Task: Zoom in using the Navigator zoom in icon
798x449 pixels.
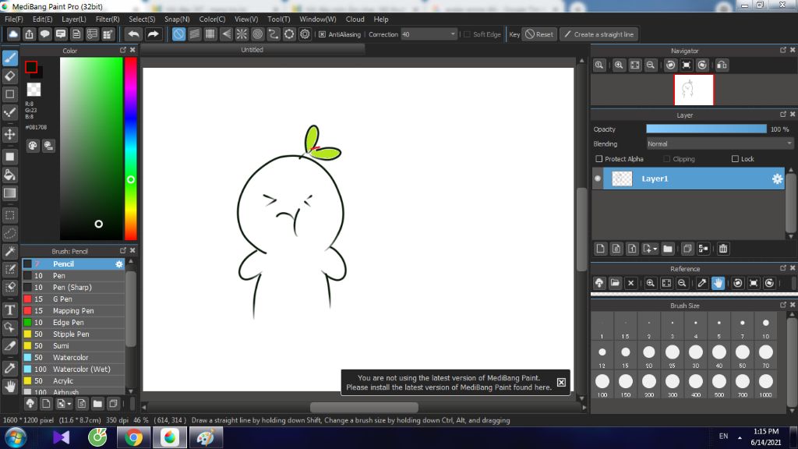Action: click(x=619, y=65)
